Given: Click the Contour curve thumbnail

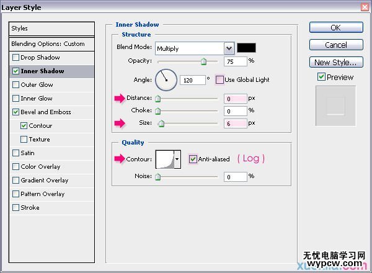Looking at the screenshot, I should point(165,159).
